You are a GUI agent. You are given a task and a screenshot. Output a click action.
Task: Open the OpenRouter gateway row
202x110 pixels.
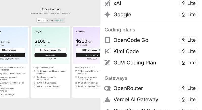tap(151, 88)
